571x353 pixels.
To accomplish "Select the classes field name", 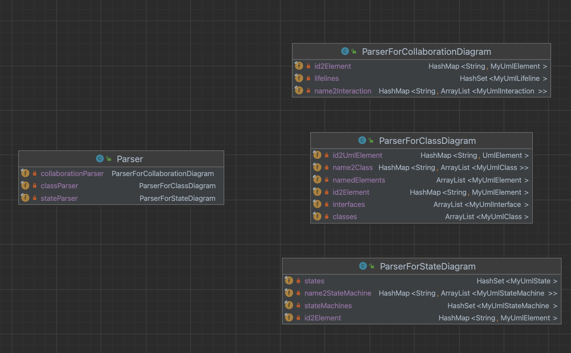I will pyautogui.click(x=345, y=216).
